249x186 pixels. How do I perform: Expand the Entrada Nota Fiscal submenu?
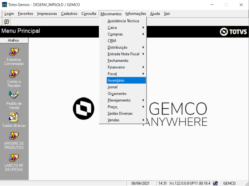126,54
